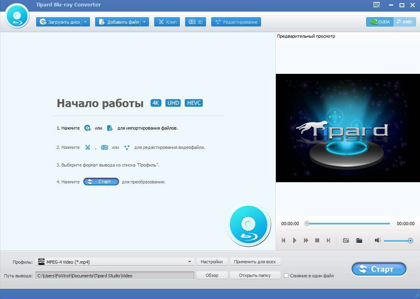
Task: Open the 3D settings tool
Action: (x=195, y=22)
